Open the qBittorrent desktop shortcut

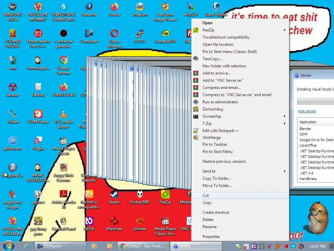[x=13, y=144]
